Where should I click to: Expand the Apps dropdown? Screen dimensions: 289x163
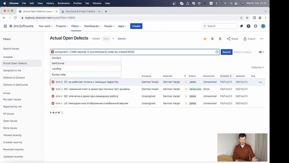[x=122, y=26]
